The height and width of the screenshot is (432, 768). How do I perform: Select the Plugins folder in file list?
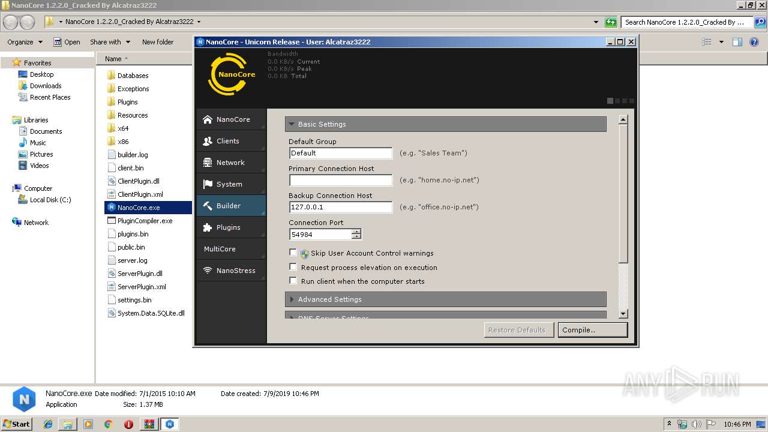point(127,102)
